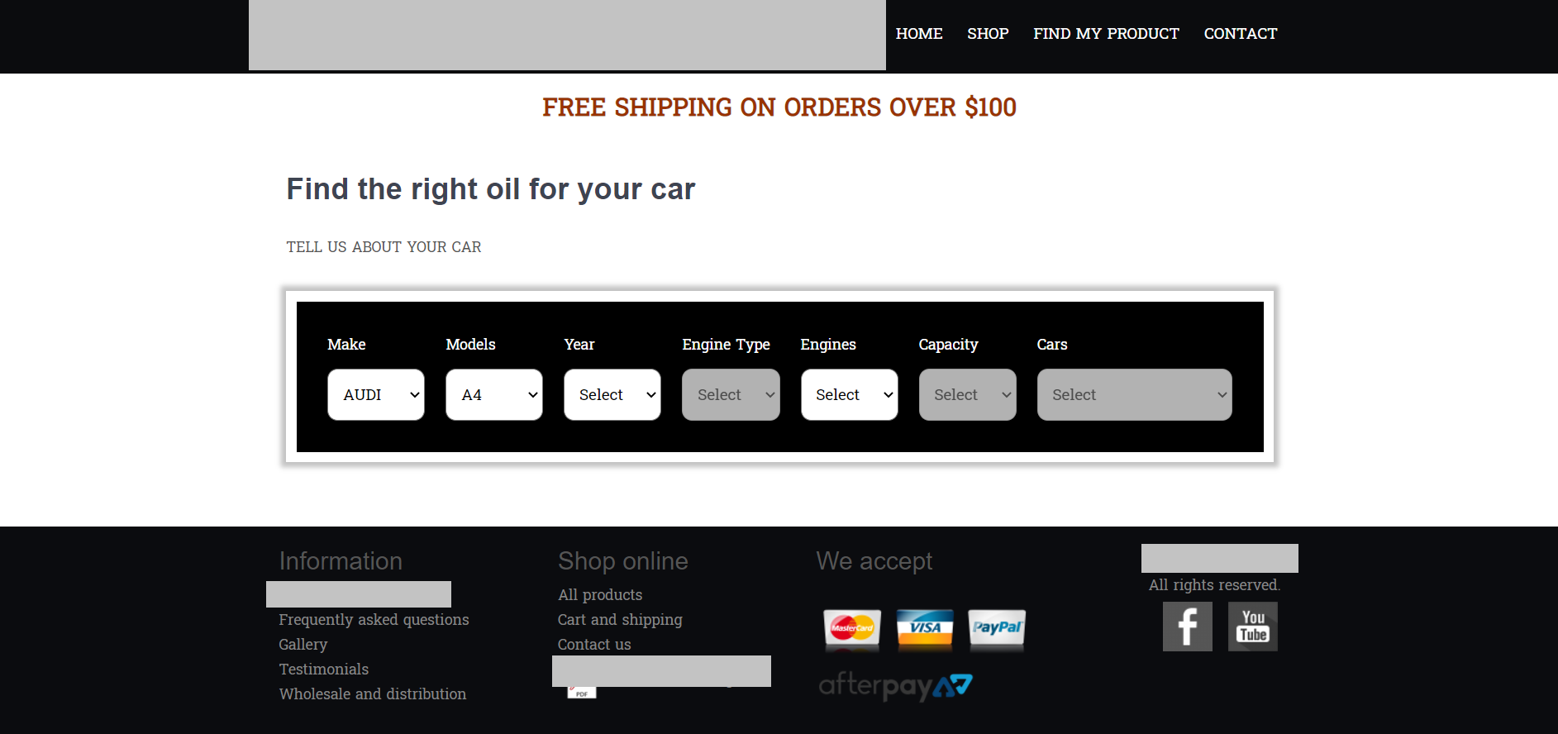Expand the Engines select dropdown
Image resolution: width=1558 pixels, height=734 pixels.
coord(850,394)
